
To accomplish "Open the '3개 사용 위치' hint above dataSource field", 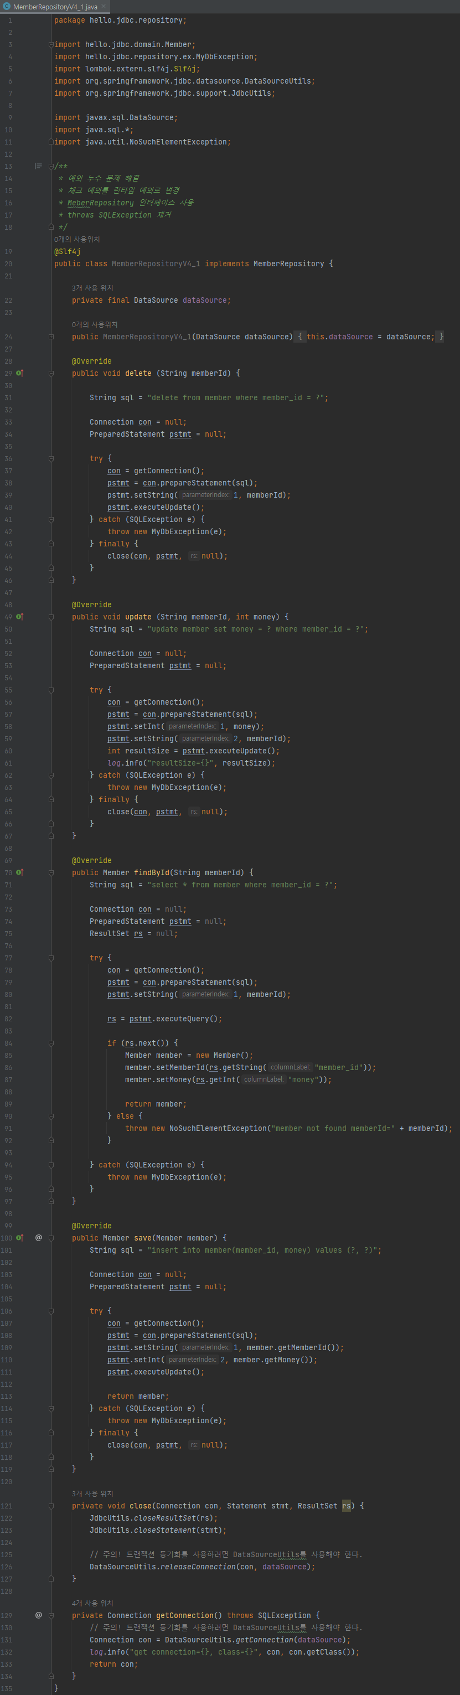I will [x=93, y=287].
